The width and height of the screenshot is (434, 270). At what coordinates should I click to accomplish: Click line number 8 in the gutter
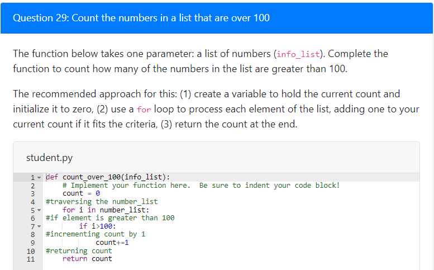tap(32, 235)
